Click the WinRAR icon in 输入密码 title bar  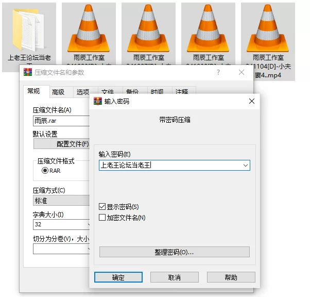(x=98, y=101)
